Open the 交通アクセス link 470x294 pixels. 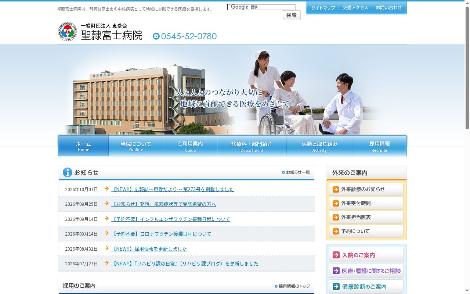(355, 8)
